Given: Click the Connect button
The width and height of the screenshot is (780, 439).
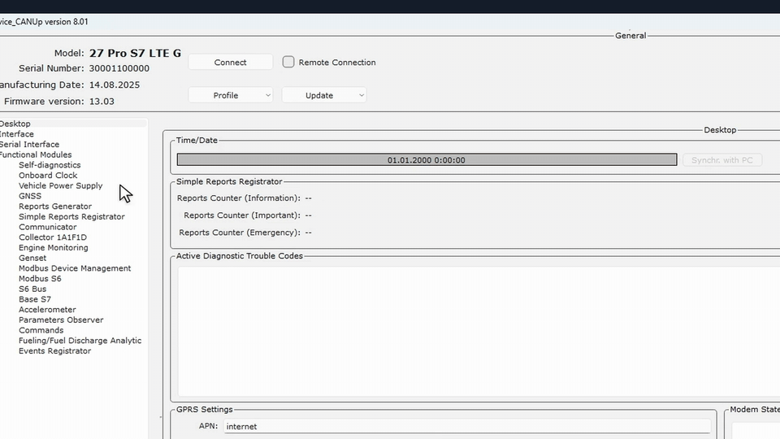Looking at the screenshot, I should coord(230,63).
